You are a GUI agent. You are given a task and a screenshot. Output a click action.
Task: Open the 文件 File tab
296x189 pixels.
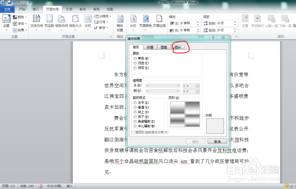pos(7,9)
